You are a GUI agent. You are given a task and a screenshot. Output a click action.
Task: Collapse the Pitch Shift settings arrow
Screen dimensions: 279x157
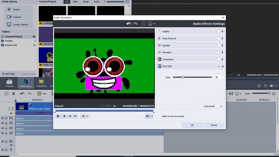(222, 66)
